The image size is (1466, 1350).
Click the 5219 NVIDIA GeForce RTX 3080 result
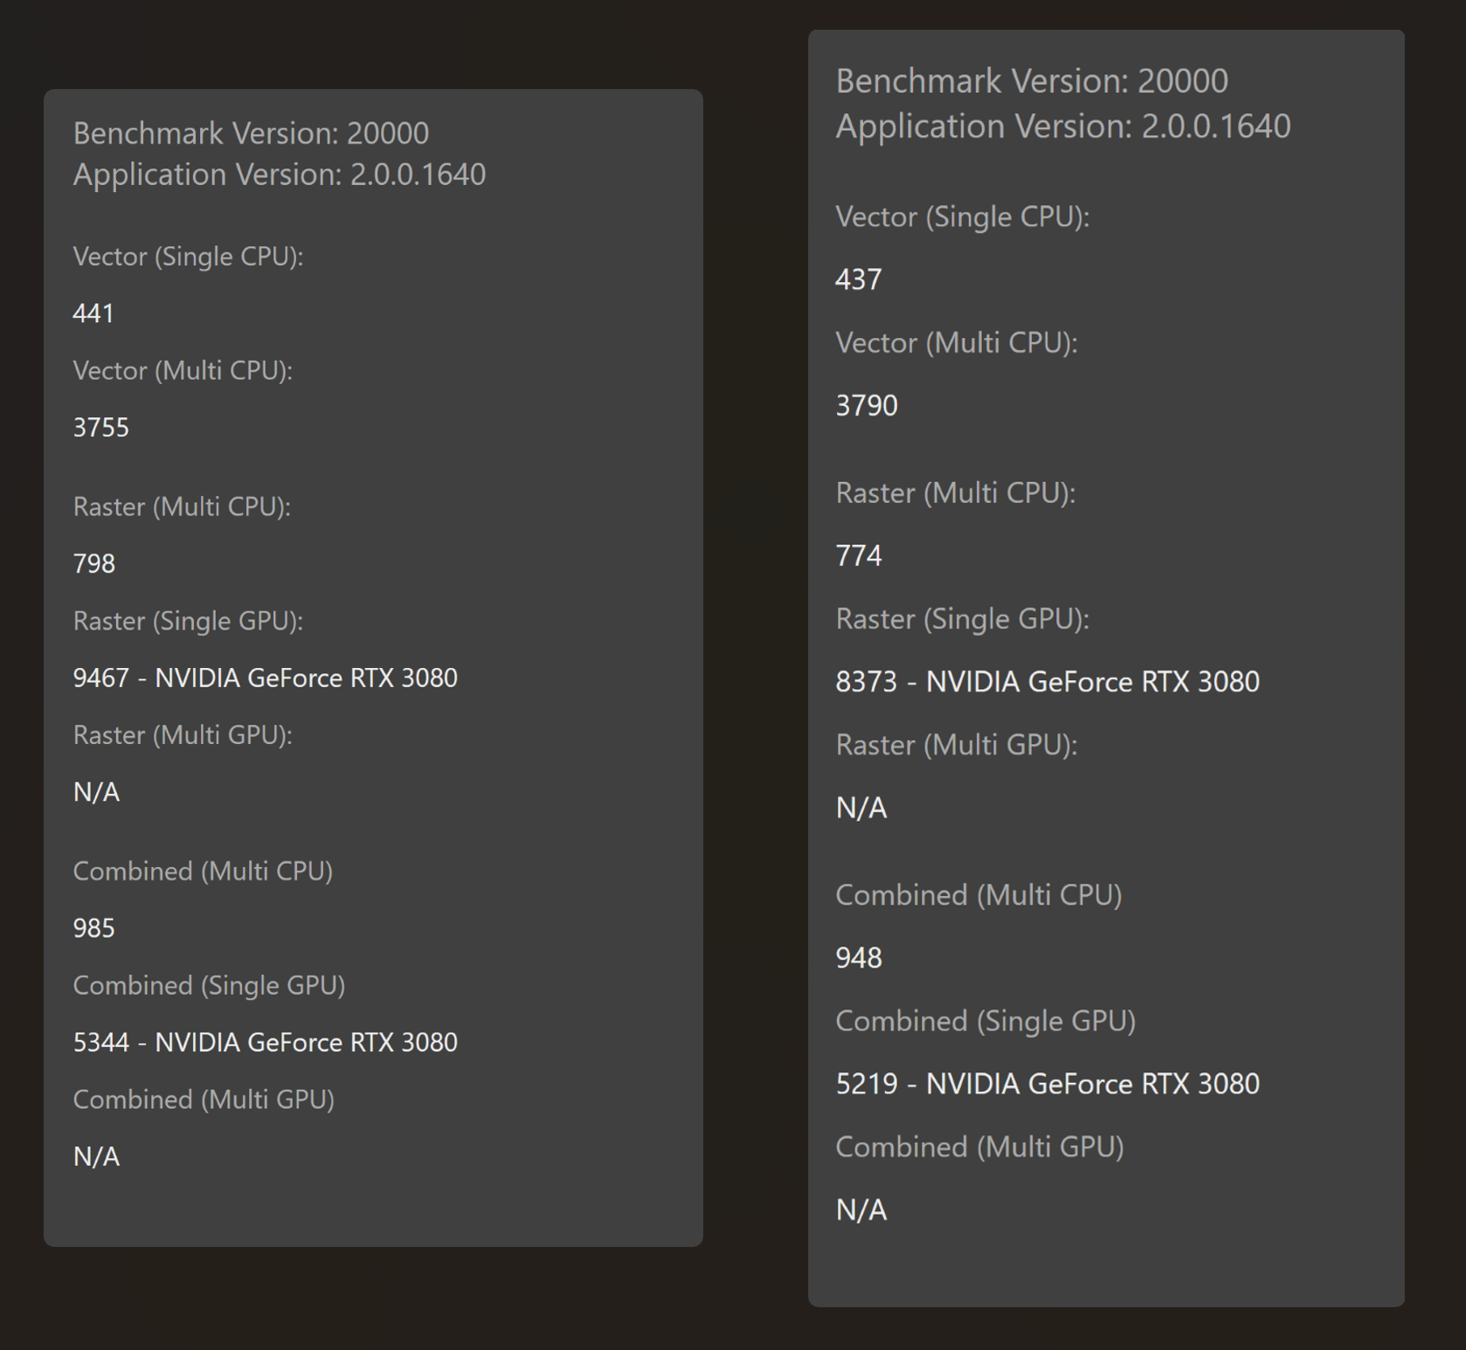1047,1085
